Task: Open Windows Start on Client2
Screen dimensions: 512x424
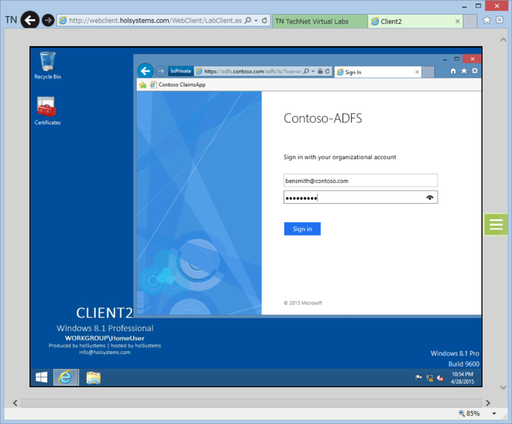Action: 42,378
